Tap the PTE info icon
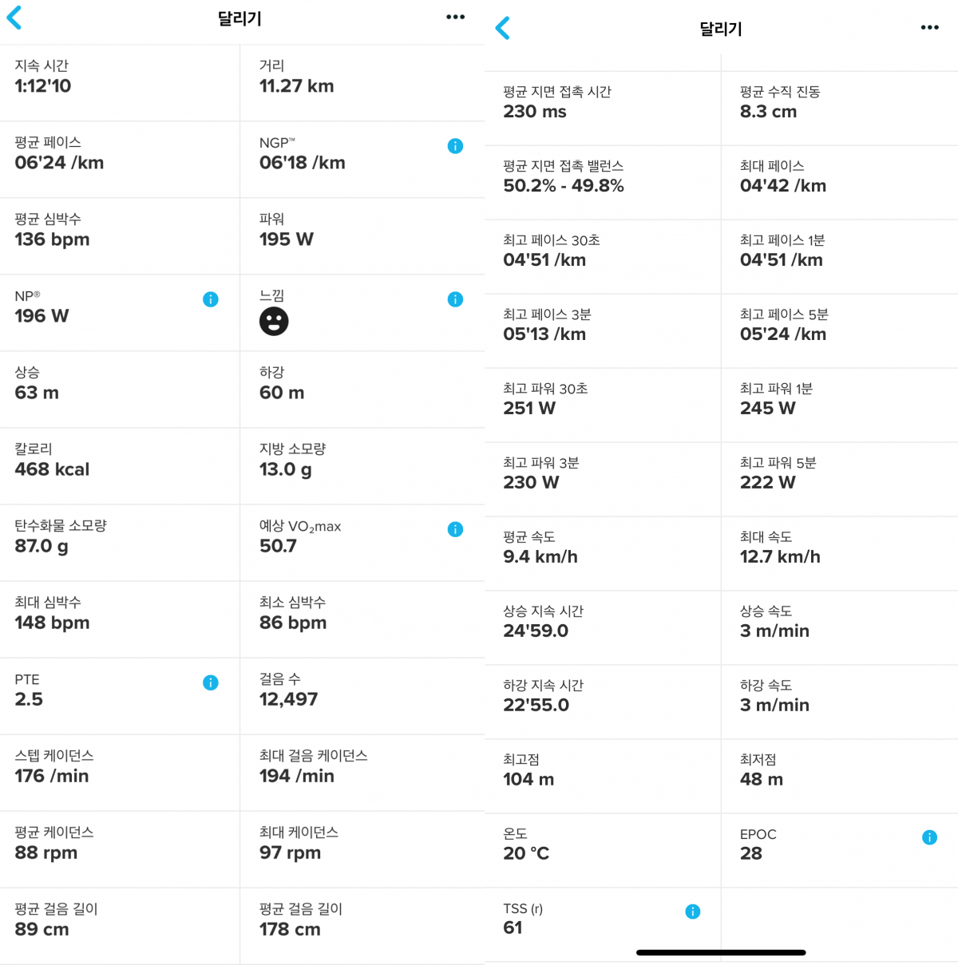This screenshot has width=958, height=965. click(211, 682)
